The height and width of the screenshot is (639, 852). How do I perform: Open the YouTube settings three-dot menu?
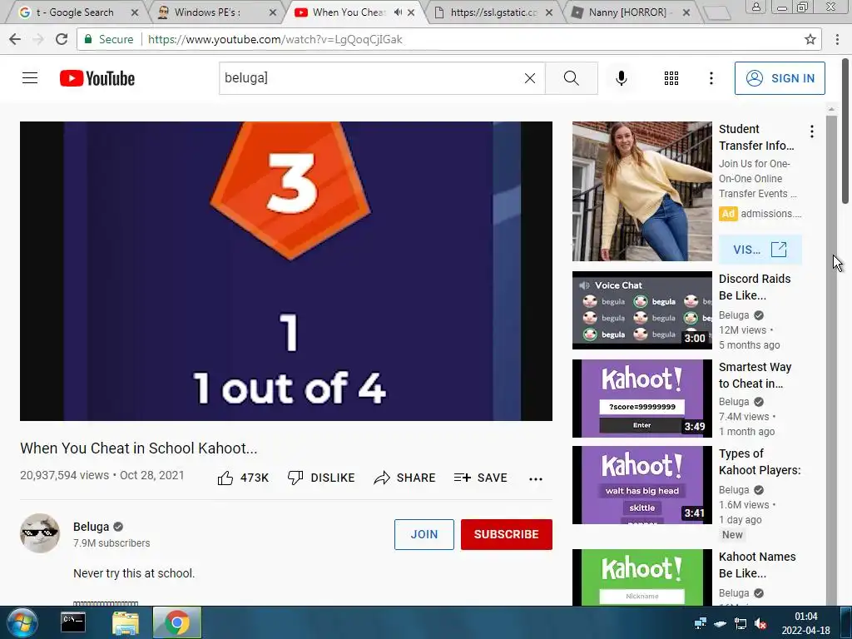pos(711,78)
